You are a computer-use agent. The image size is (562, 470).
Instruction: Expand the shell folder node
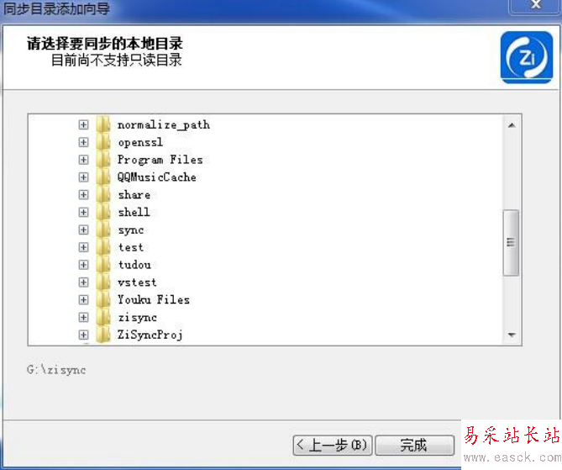tap(83, 213)
